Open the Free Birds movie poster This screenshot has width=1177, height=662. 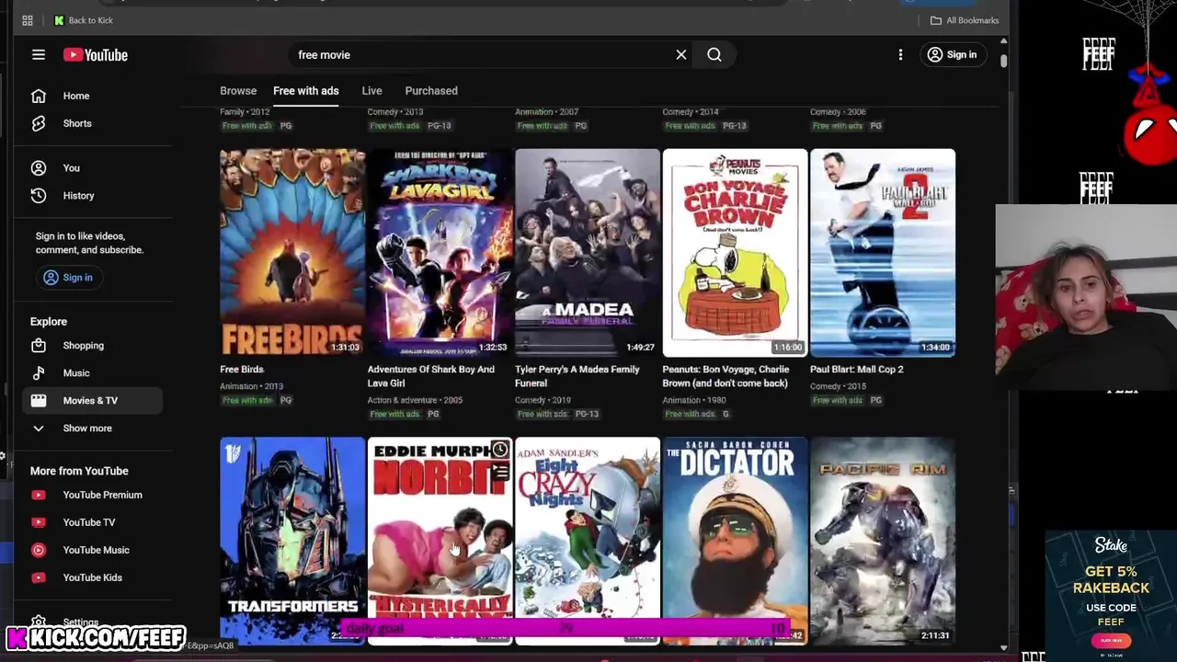(292, 253)
